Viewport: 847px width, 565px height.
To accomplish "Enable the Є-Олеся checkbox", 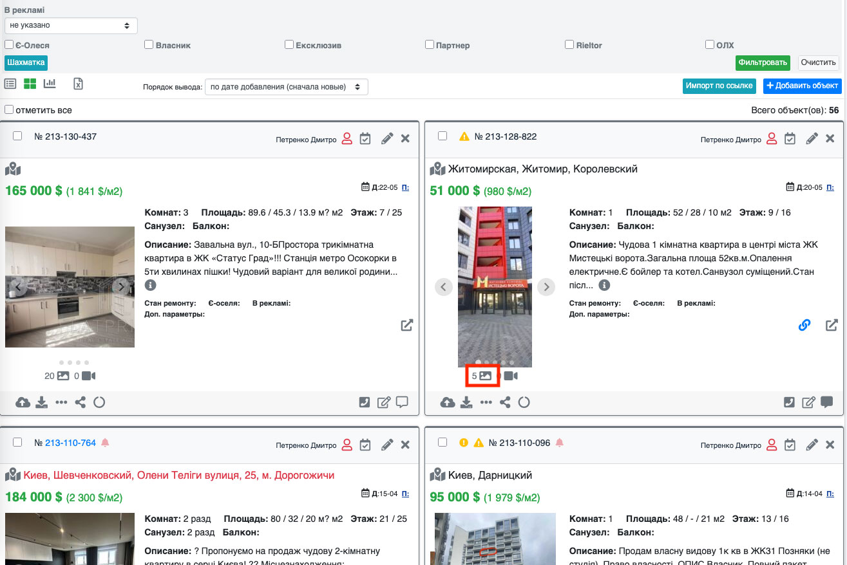I will [9, 45].
